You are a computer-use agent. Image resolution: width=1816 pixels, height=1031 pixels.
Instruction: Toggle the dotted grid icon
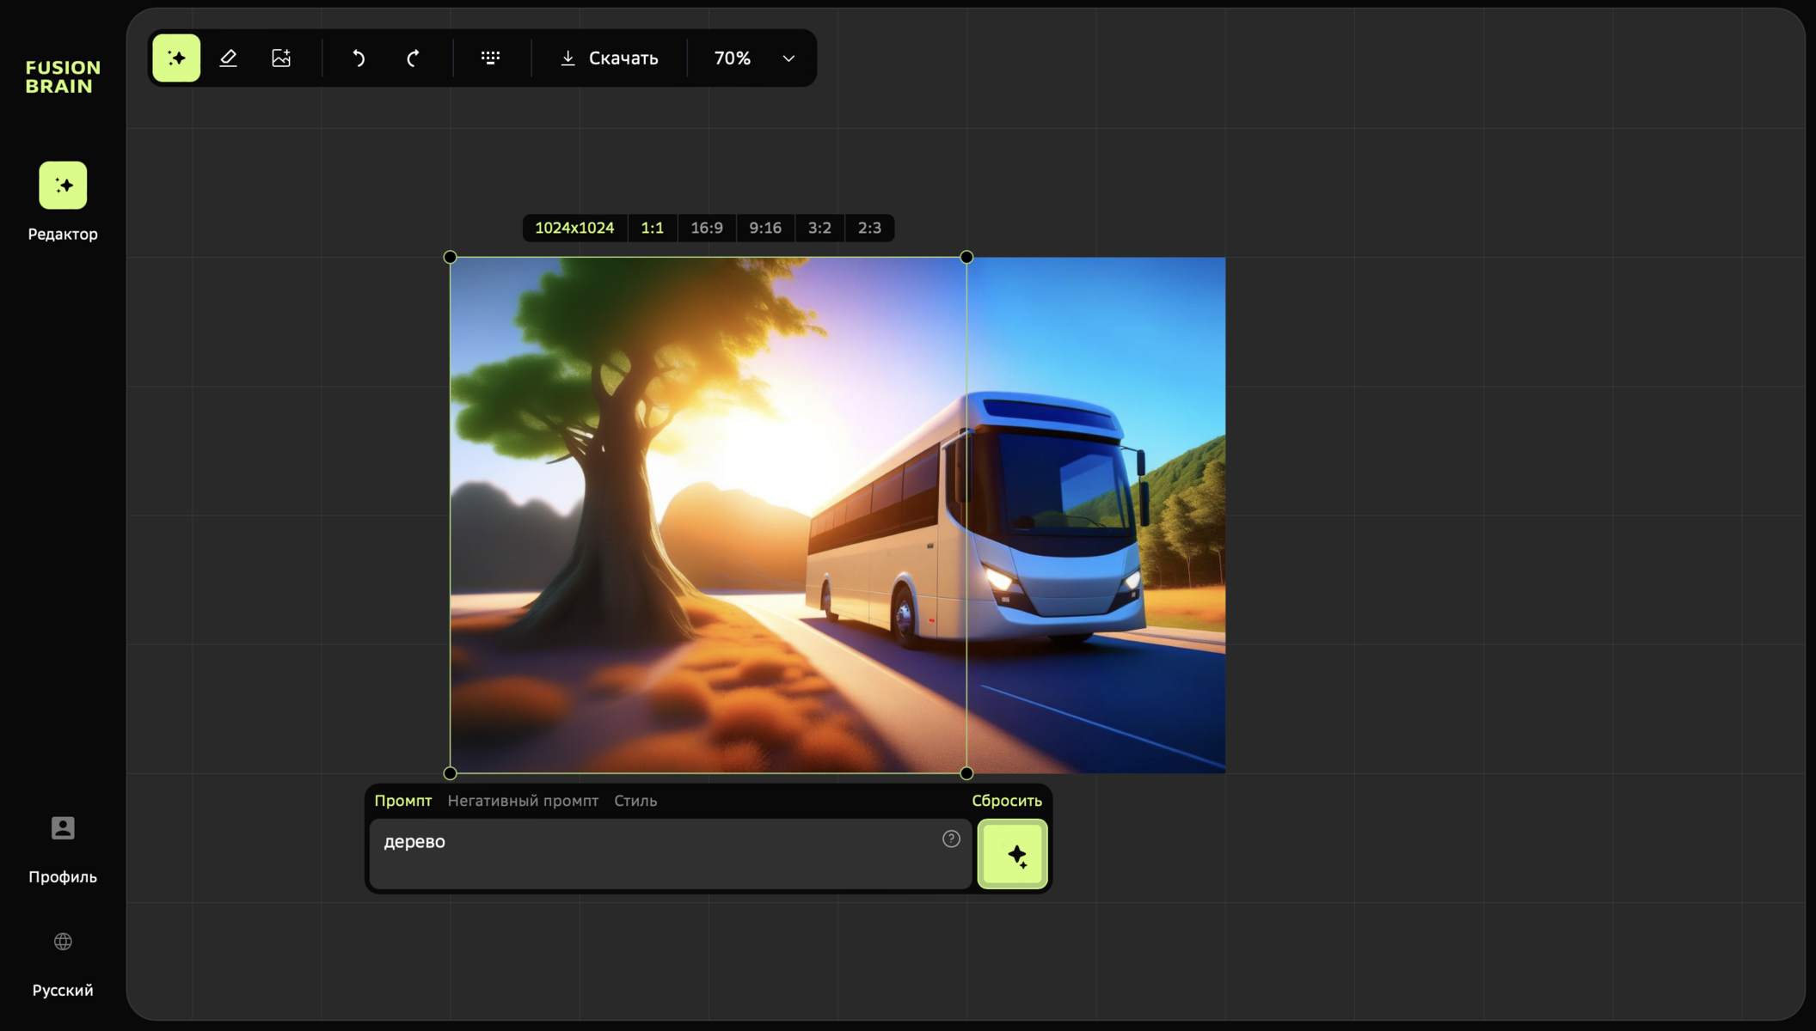click(490, 58)
